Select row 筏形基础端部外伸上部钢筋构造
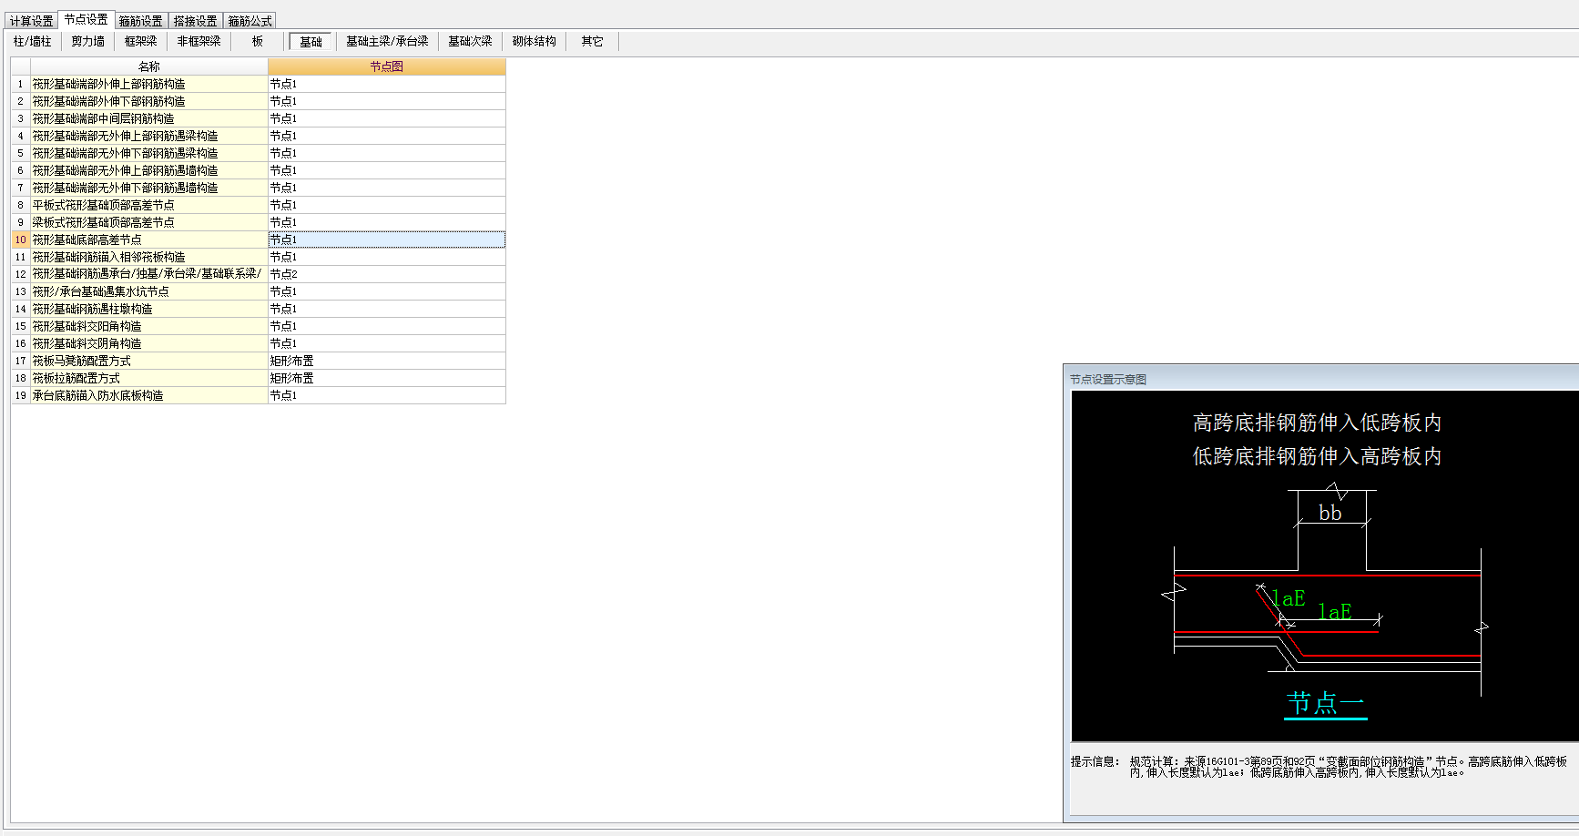Viewport: 1579px width, 836px height. 149,84
